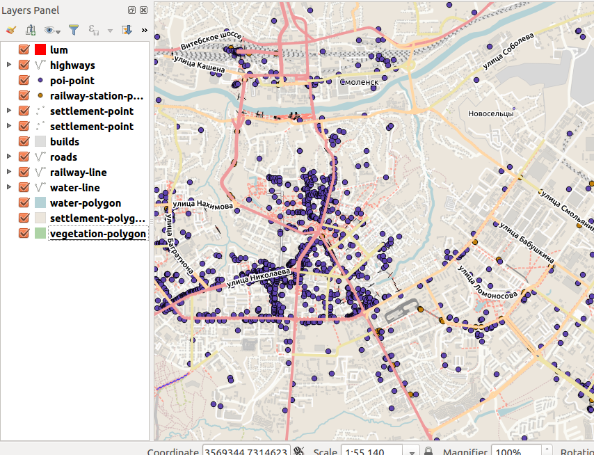Open the layer styling panel brush icon
The image size is (594, 455).
[10, 30]
